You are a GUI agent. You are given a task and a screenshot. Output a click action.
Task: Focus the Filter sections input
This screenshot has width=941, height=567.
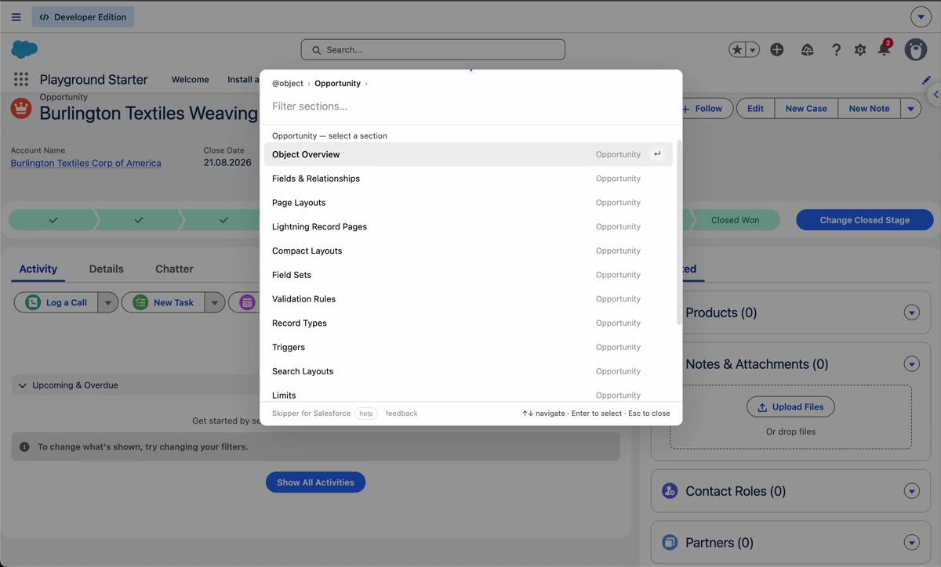[x=470, y=106]
